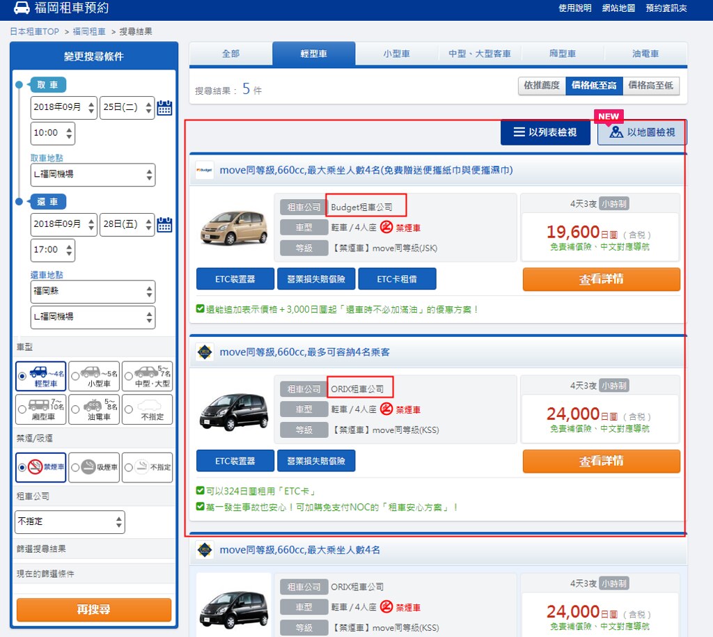Click the NEW badge above map view

click(609, 116)
